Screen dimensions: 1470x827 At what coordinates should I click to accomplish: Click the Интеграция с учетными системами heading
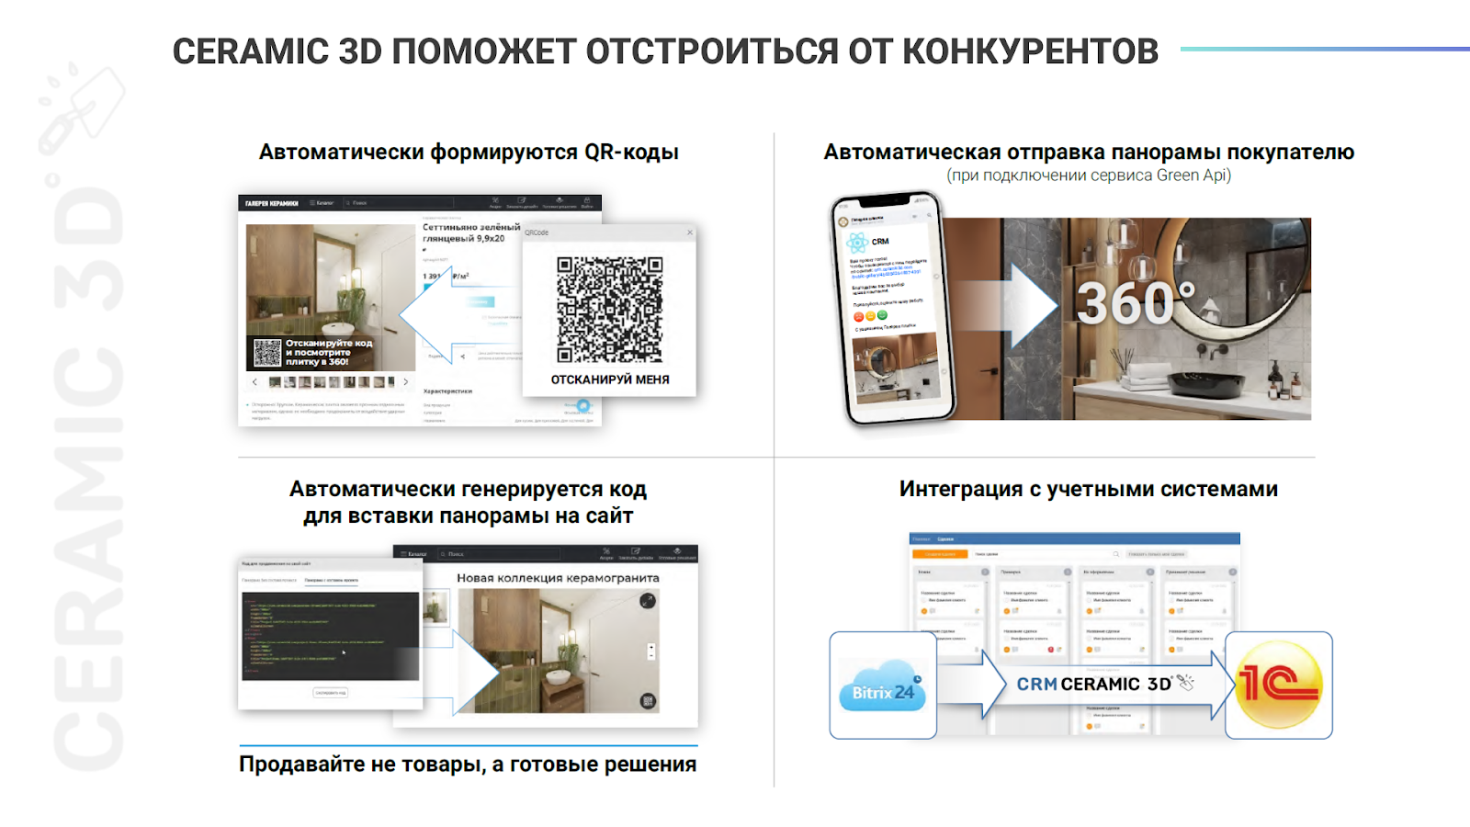click(1089, 489)
